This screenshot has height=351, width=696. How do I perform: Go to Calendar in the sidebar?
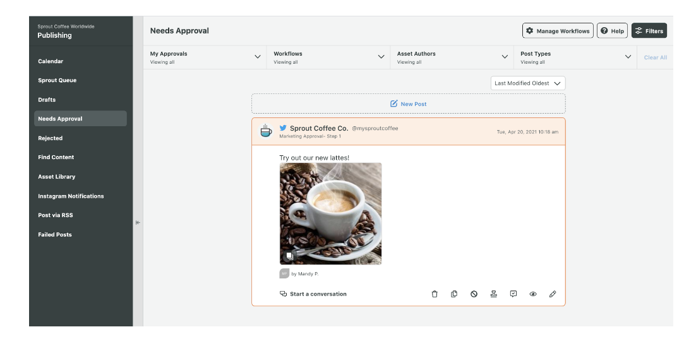51,61
